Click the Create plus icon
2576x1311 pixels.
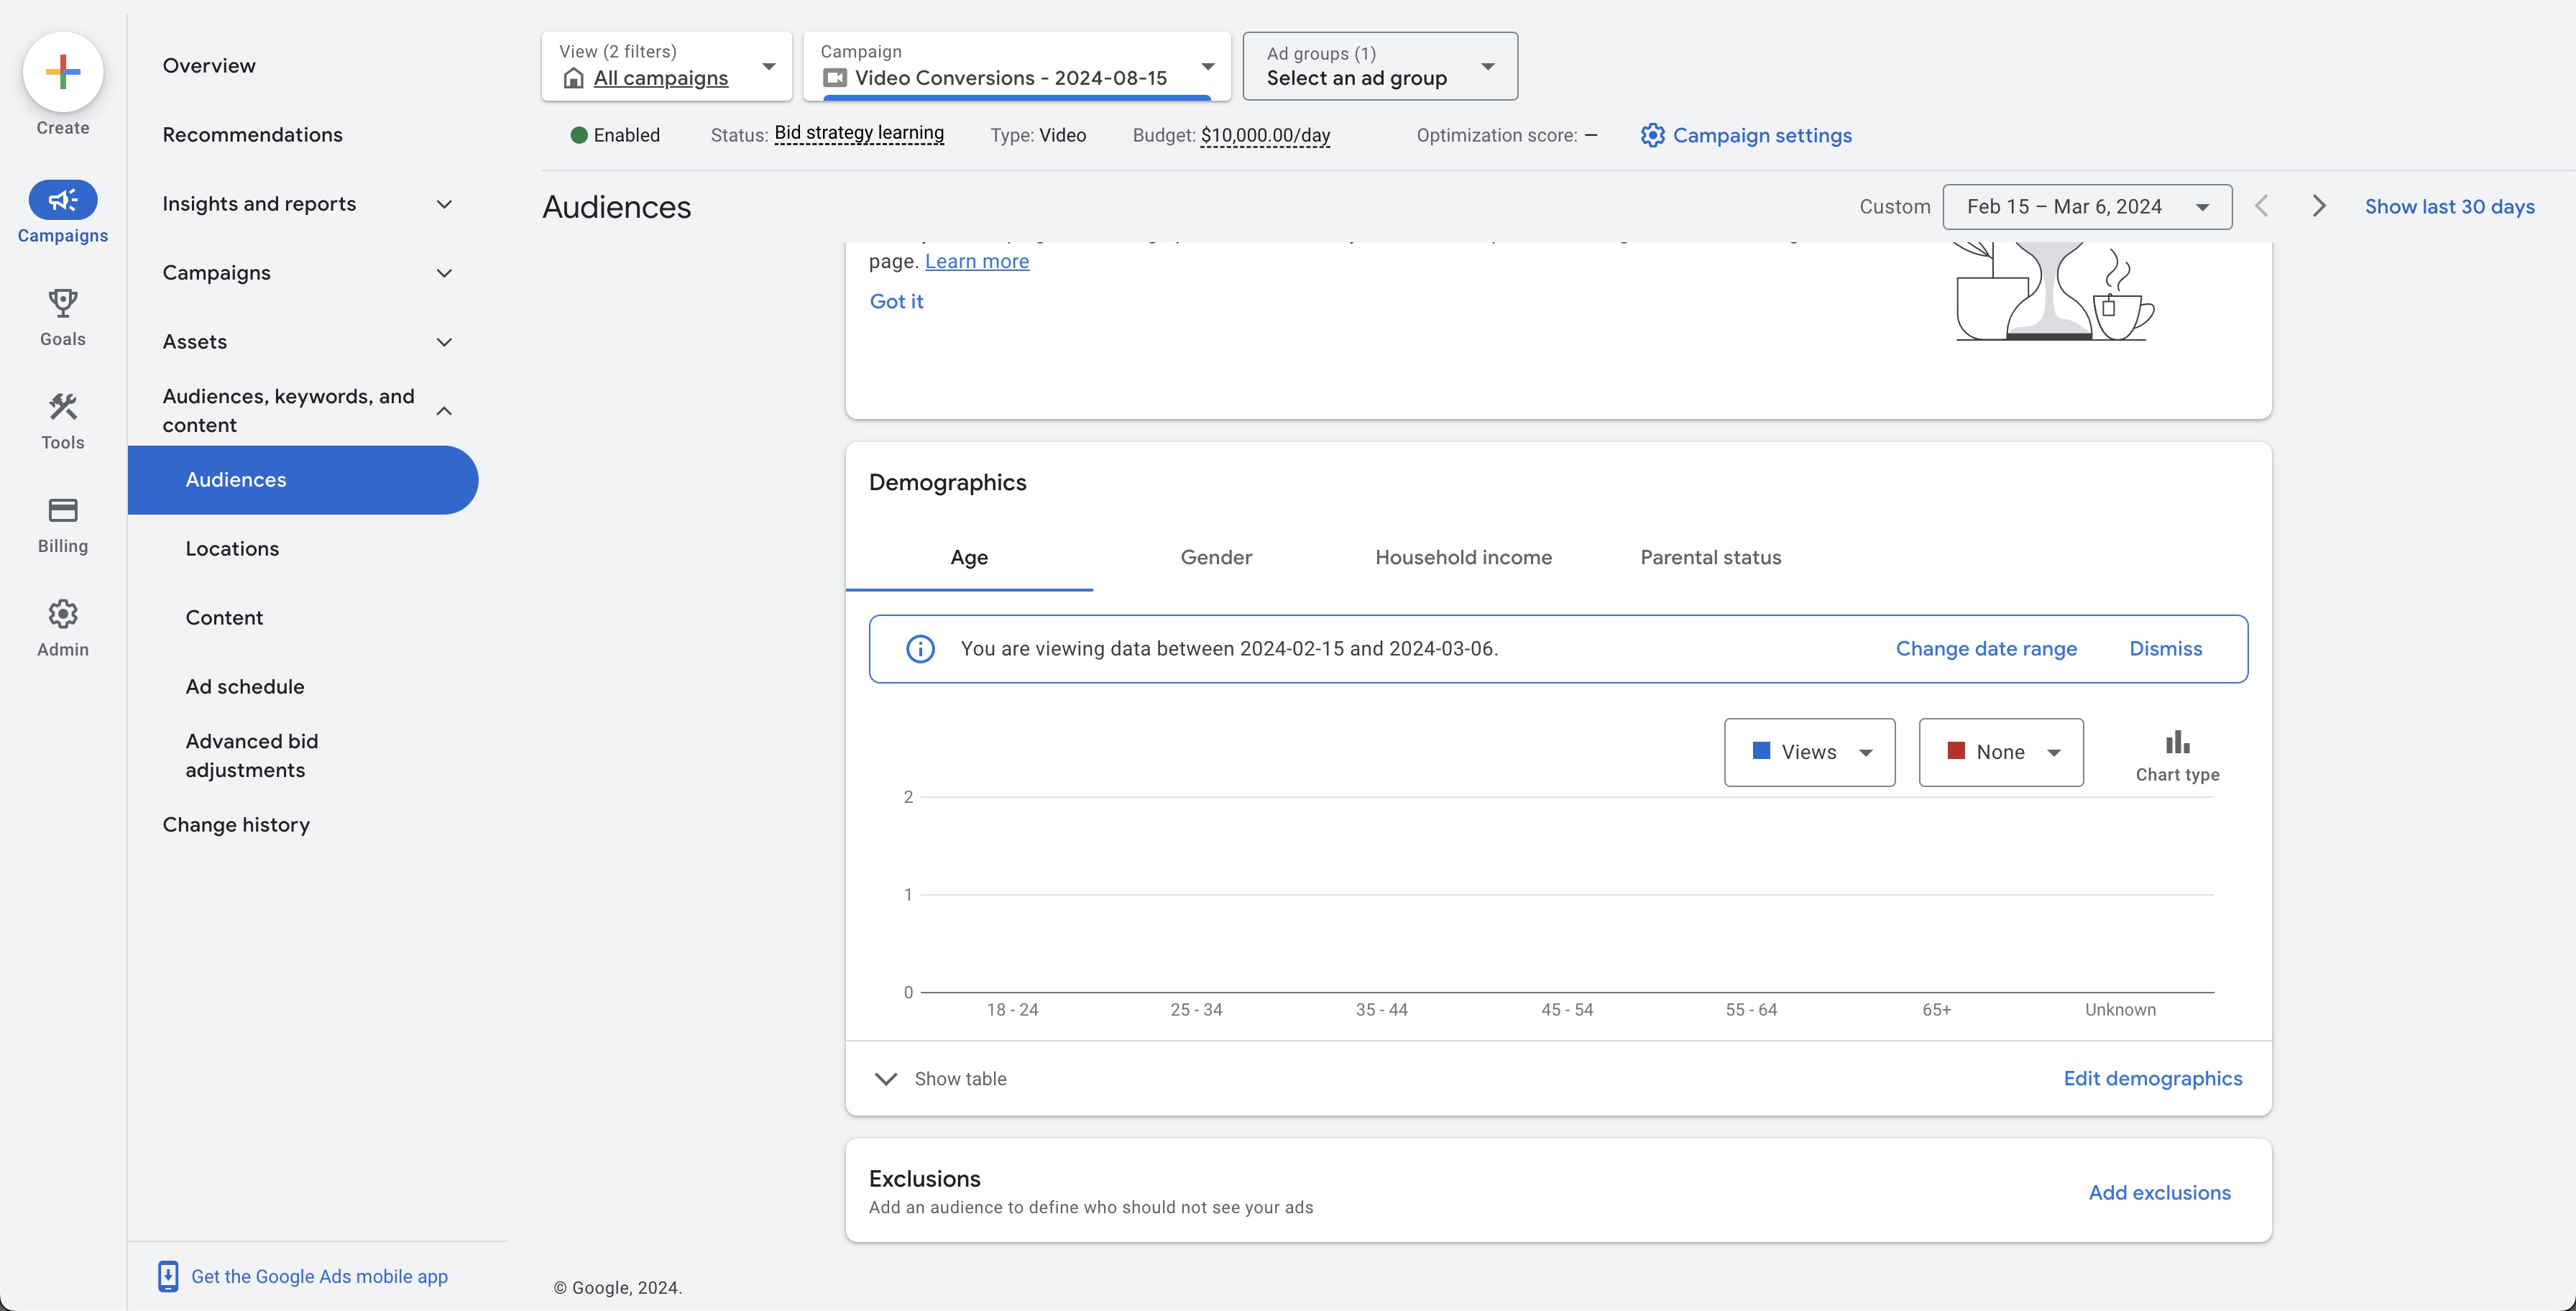click(63, 72)
